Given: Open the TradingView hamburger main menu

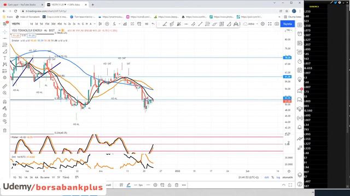Looking at the screenshot, I should (x=5, y=23).
